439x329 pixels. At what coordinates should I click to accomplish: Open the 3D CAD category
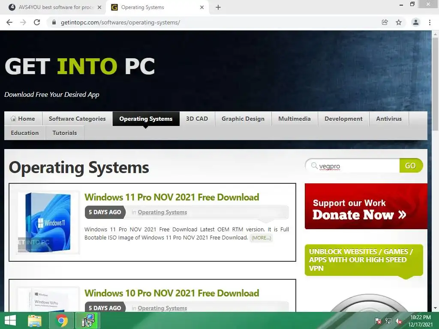click(x=197, y=119)
